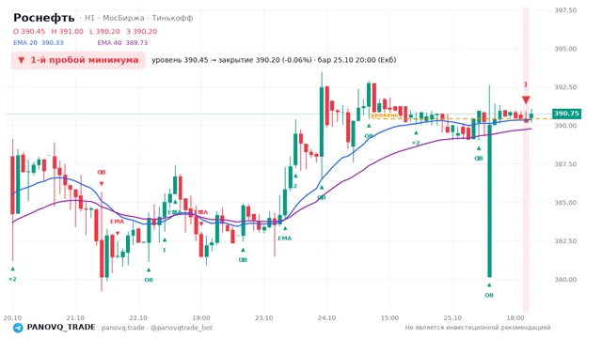602x338 pixels.
Task: Click the red OB marker above the candles
Action: point(102,173)
